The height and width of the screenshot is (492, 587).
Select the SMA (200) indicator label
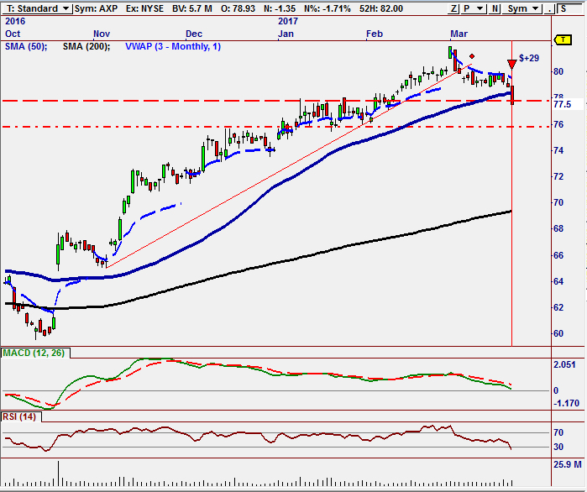(86, 47)
